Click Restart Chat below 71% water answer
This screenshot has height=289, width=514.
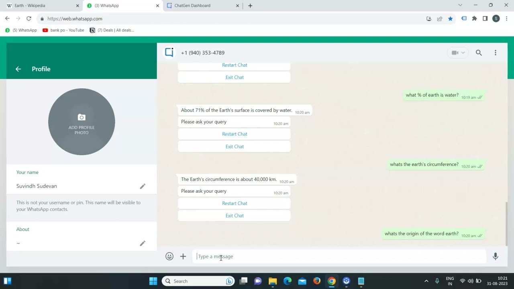point(235,134)
